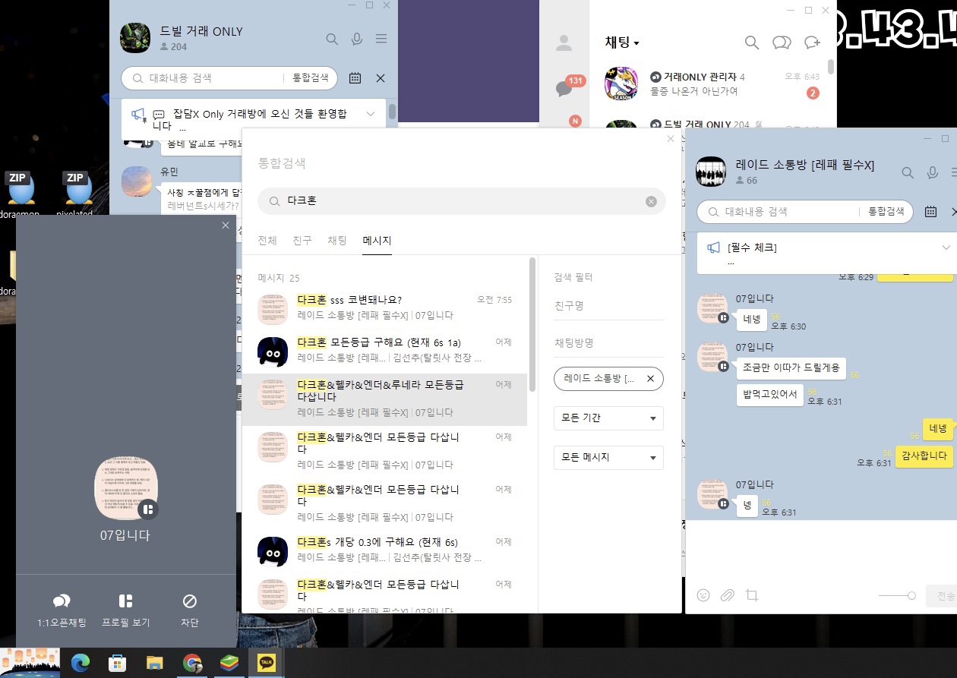
Task: Block the user with the 차단 icon
Action: [x=190, y=601]
